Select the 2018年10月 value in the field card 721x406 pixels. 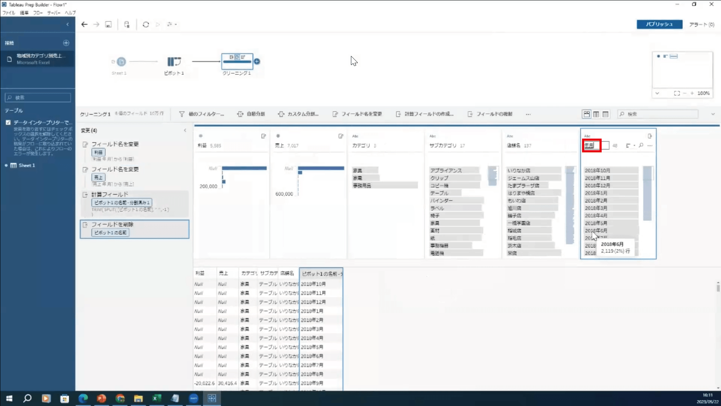point(611,171)
